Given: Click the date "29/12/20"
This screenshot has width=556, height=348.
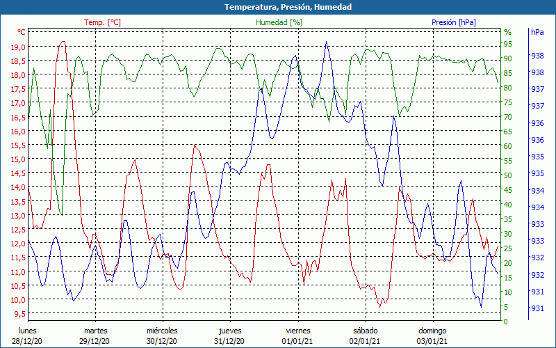Looking at the screenshot, I should pos(95,341).
